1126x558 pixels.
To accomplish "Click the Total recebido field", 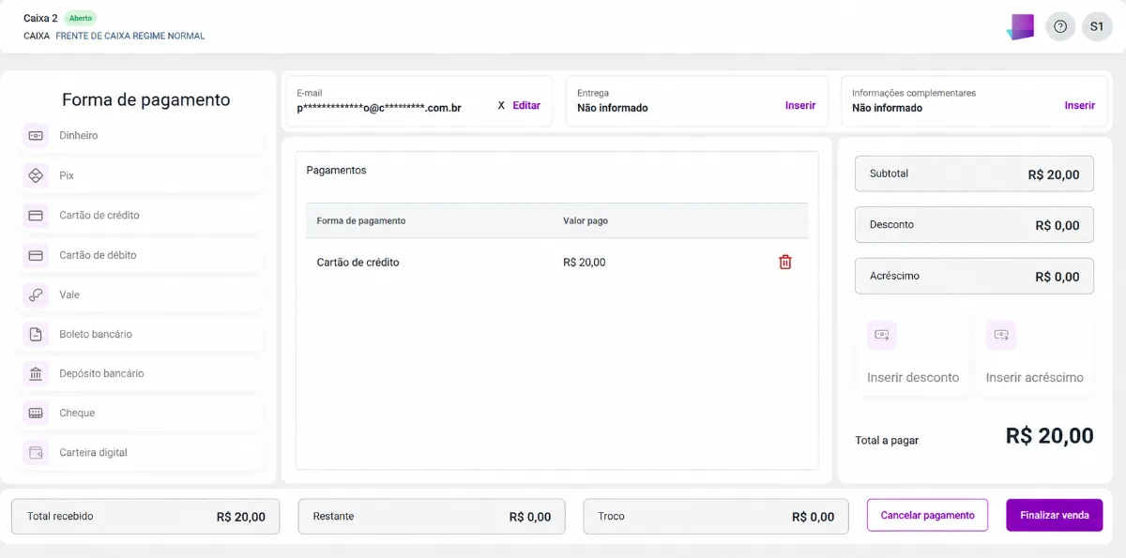I will coord(145,516).
